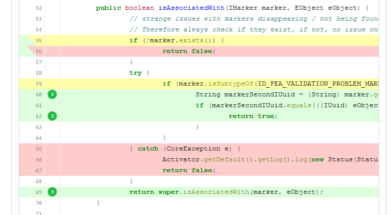Click the 'strange issues with markers' comment

(254, 19)
